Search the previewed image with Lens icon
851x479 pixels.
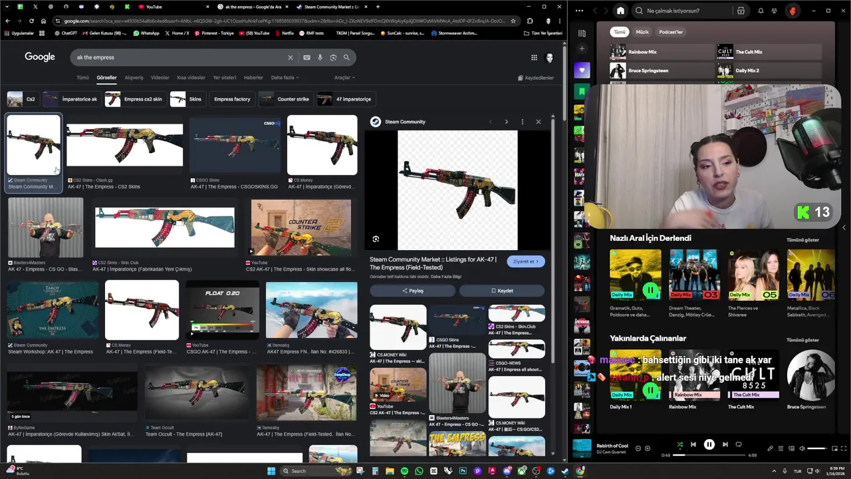point(376,239)
